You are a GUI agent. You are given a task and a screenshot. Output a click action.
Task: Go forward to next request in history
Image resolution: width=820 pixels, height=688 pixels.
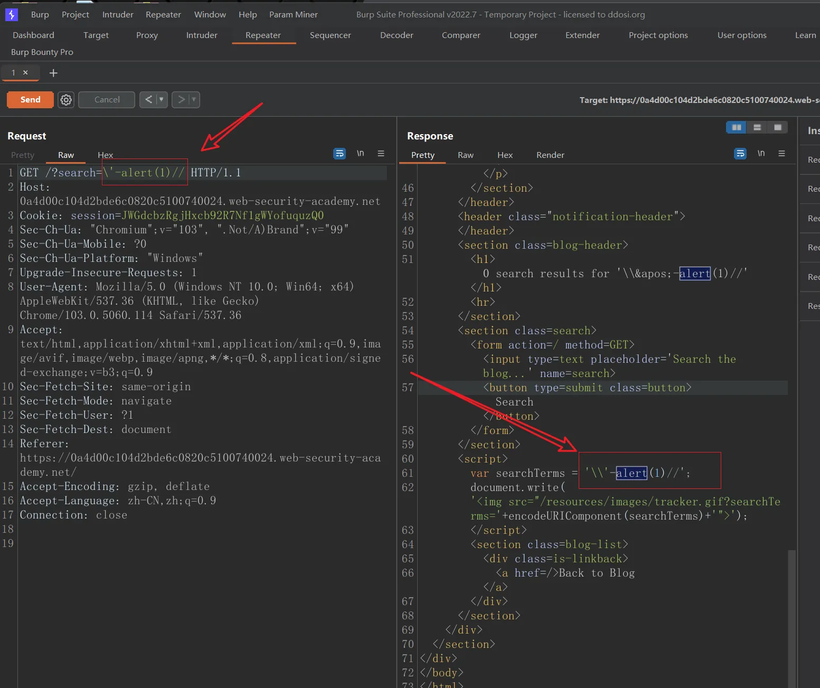[181, 99]
